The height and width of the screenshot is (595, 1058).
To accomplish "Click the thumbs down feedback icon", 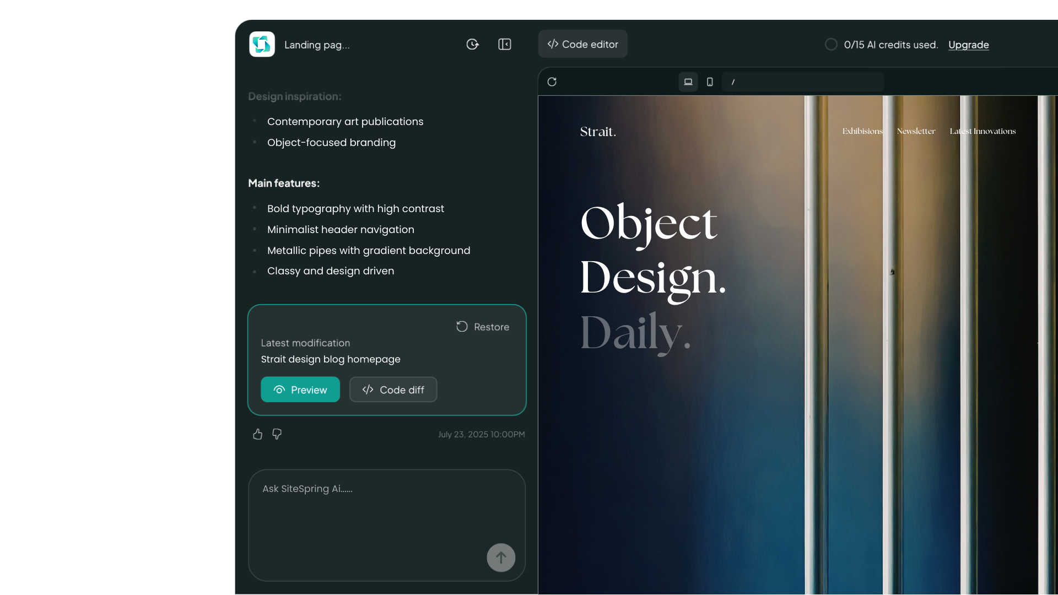I will tap(277, 434).
